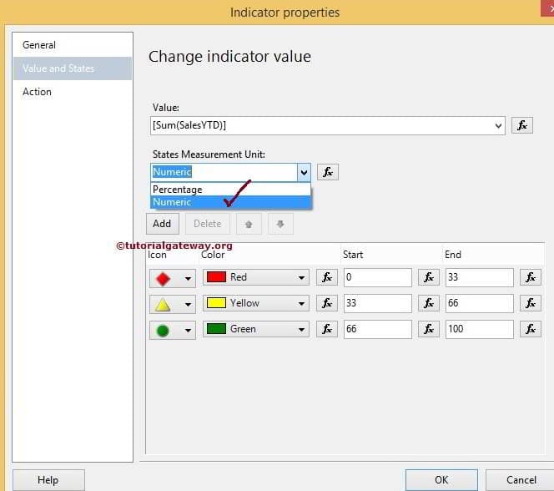Image resolution: width=554 pixels, height=491 pixels.
Task: Choose Percentage from the dropdown list
Action: [230, 190]
